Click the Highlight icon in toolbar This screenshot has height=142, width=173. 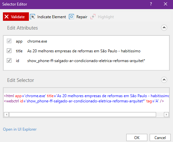(93, 17)
